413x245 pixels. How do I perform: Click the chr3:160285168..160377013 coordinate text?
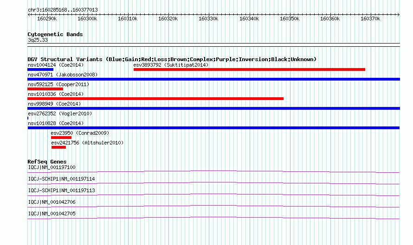[63, 10]
